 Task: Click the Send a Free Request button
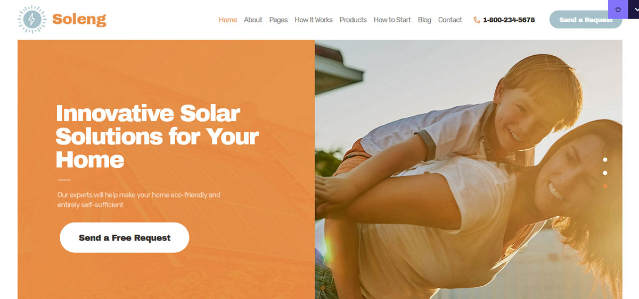(x=125, y=237)
